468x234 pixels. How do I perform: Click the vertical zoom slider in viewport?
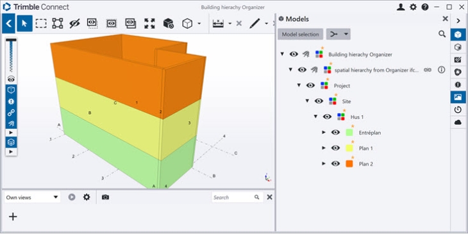click(11, 56)
